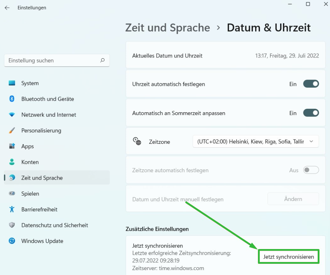
Task: Select Zeit und Sprache category
Action: [57, 178]
